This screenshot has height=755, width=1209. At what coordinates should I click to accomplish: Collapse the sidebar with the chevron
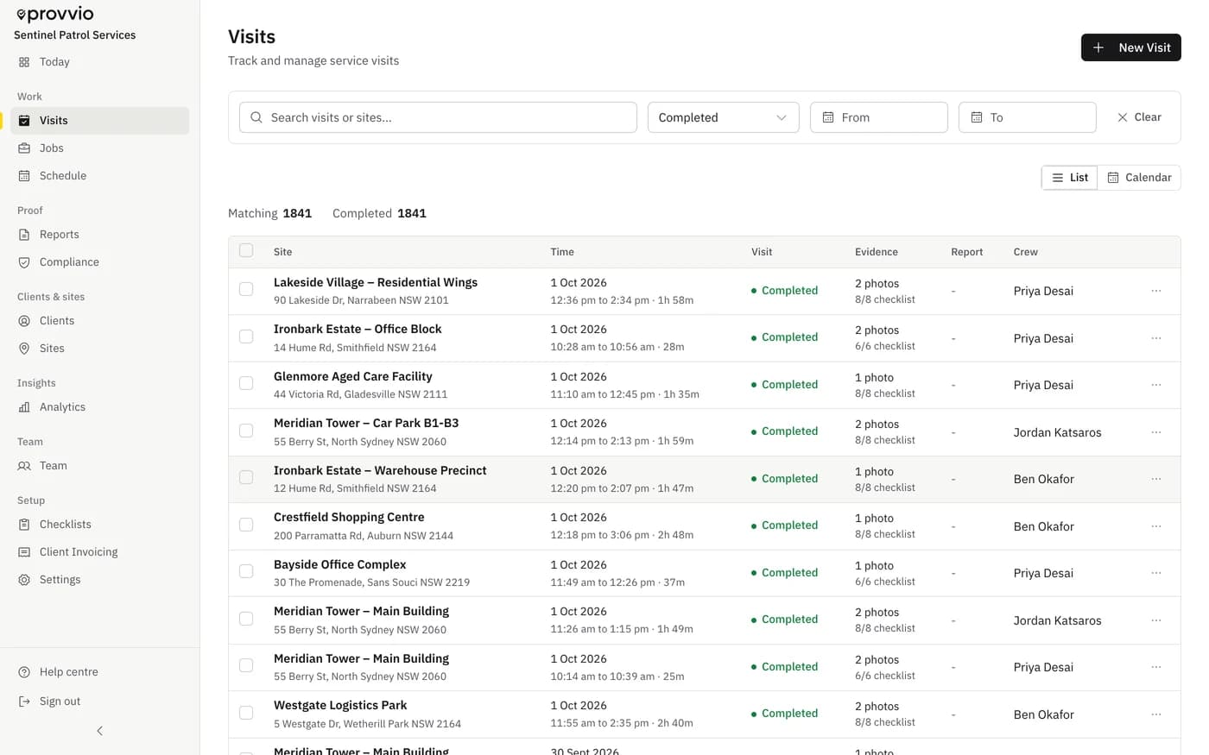point(100,731)
